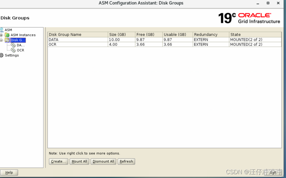Select the DATA row name cell
Viewport: 286px width, 178px height.
[78, 40]
